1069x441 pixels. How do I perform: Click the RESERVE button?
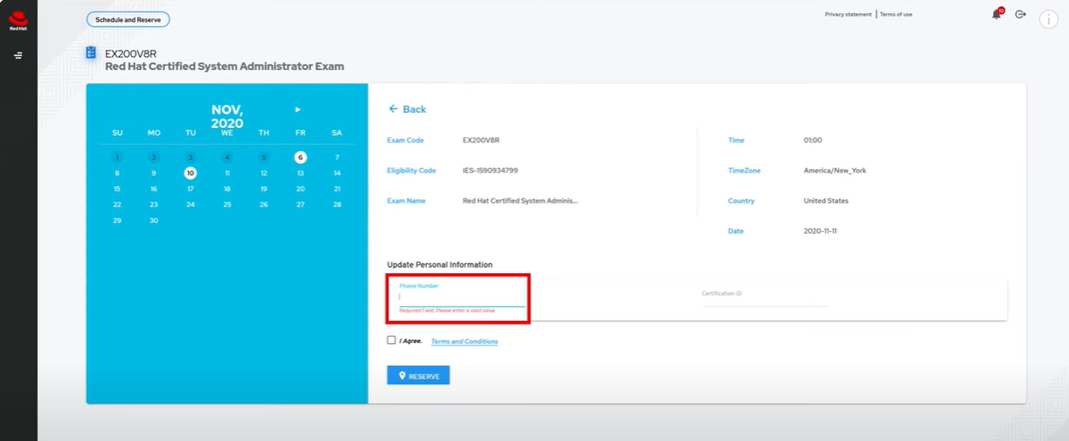coord(418,375)
